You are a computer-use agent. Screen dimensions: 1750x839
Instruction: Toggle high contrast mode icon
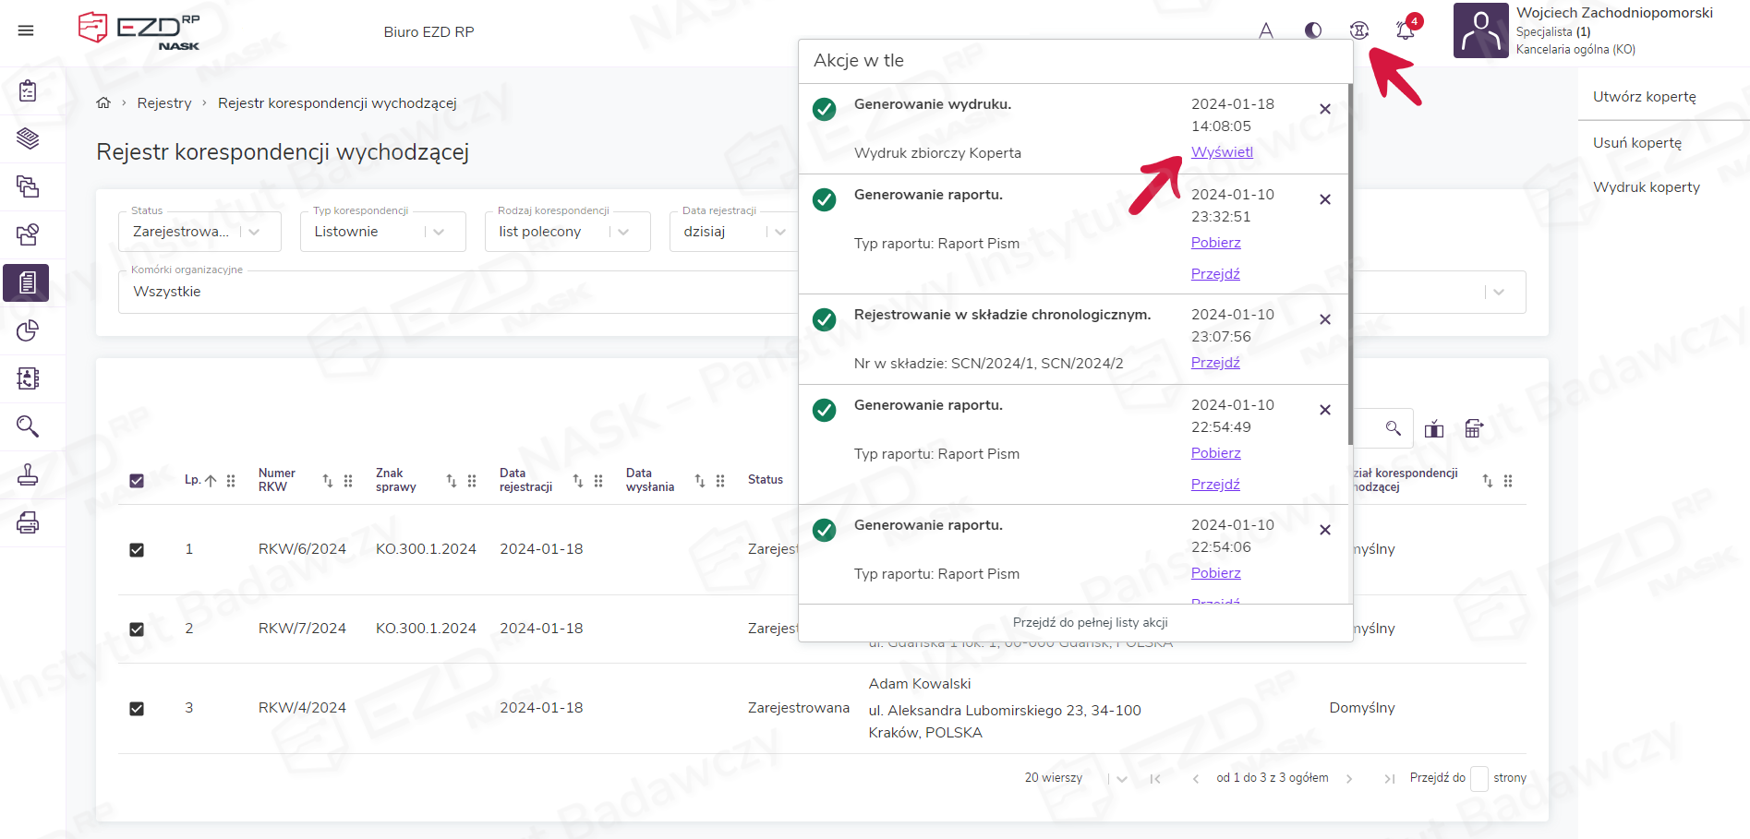coord(1312,30)
